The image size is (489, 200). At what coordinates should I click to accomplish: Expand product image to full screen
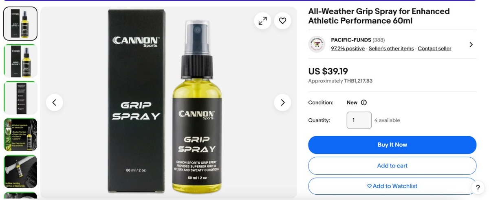click(262, 21)
